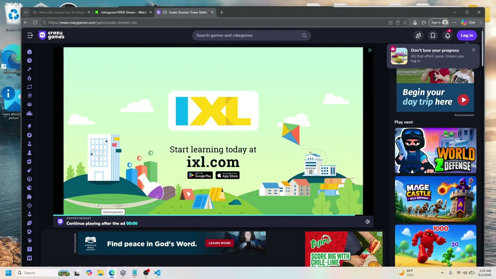Screen dimensions: 496x279
Task: Click the App Store badge in IXL ad
Action: click(x=227, y=175)
